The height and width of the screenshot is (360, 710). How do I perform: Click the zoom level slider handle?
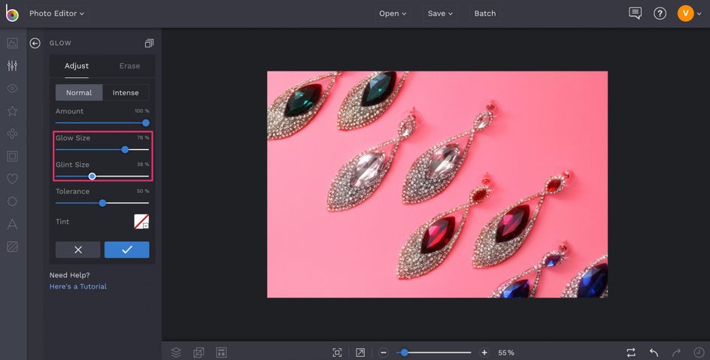(x=404, y=352)
